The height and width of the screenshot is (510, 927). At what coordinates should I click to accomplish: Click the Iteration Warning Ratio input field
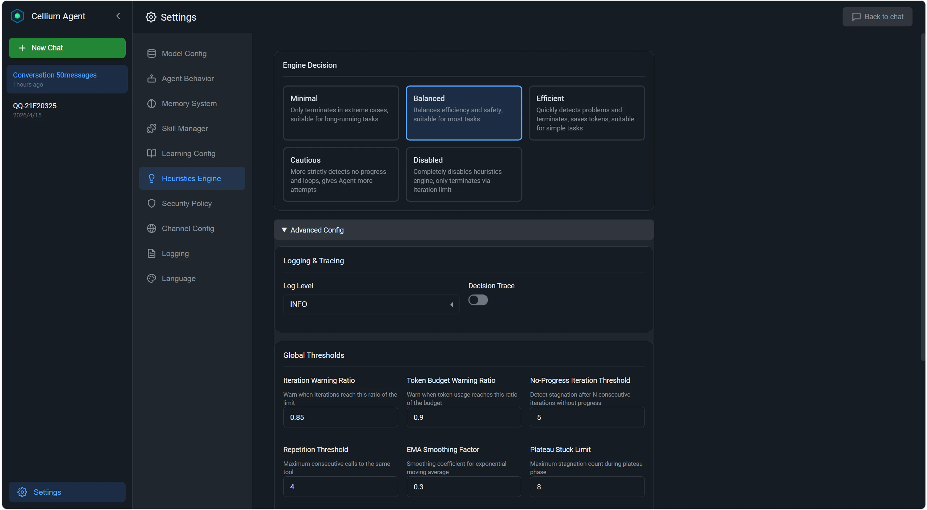[x=340, y=417]
